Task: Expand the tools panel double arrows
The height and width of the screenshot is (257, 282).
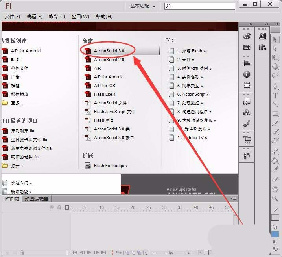Action: pyautogui.click(x=277, y=24)
